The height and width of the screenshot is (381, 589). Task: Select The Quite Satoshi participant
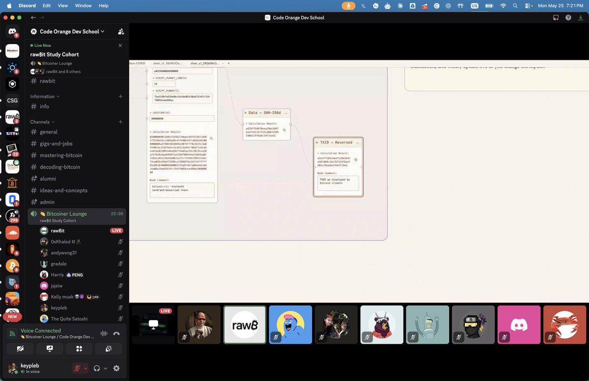(x=81, y=319)
